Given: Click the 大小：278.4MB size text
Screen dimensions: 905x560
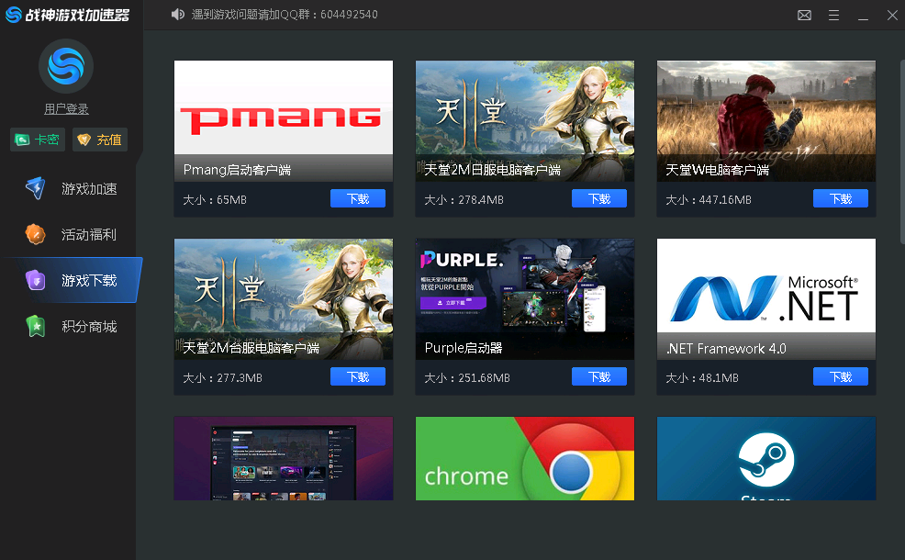Looking at the screenshot, I should [464, 200].
